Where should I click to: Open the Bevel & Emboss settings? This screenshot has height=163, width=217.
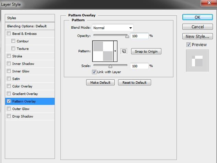point(24,33)
